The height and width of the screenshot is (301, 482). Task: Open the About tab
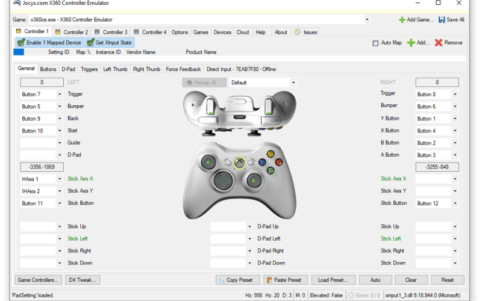pos(281,32)
